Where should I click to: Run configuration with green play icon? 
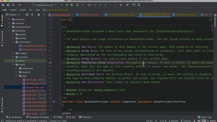62,5
